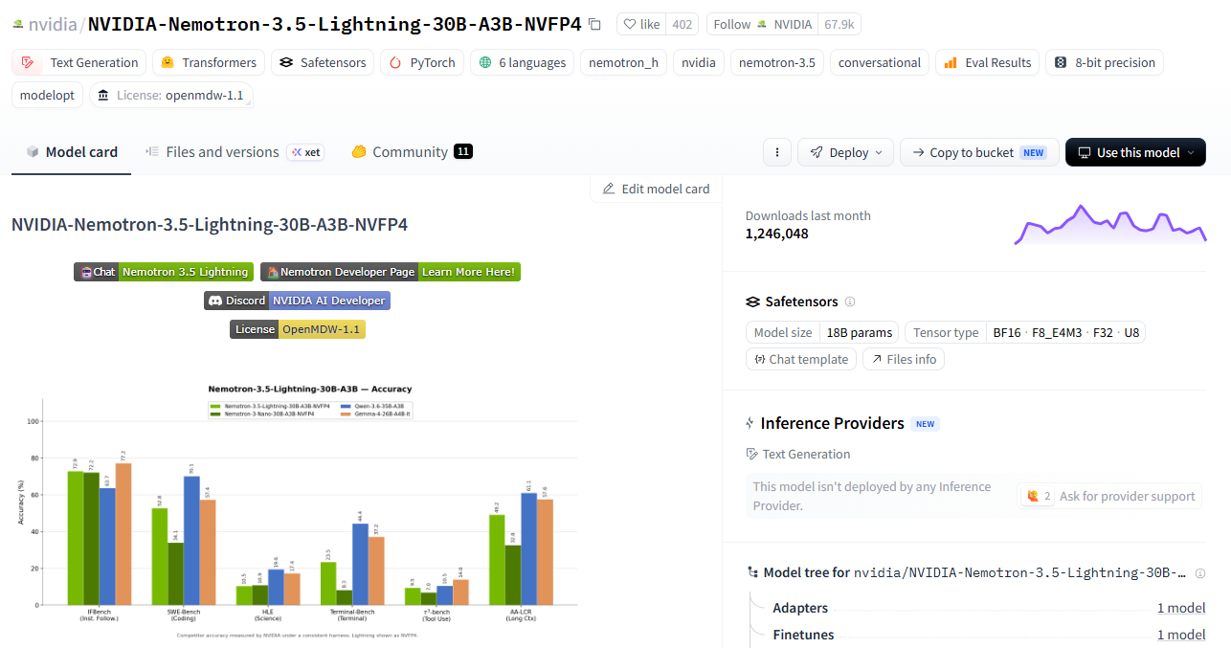1231x648 pixels.
Task: Open the Use this model dropdown
Action: [x=1135, y=152]
